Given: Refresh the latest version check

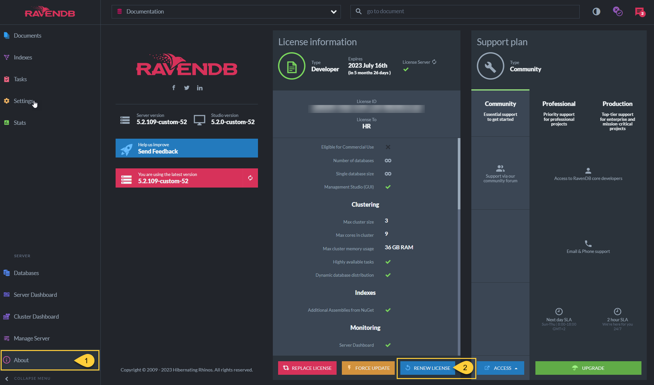Looking at the screenshot, I should coord(250,178).
